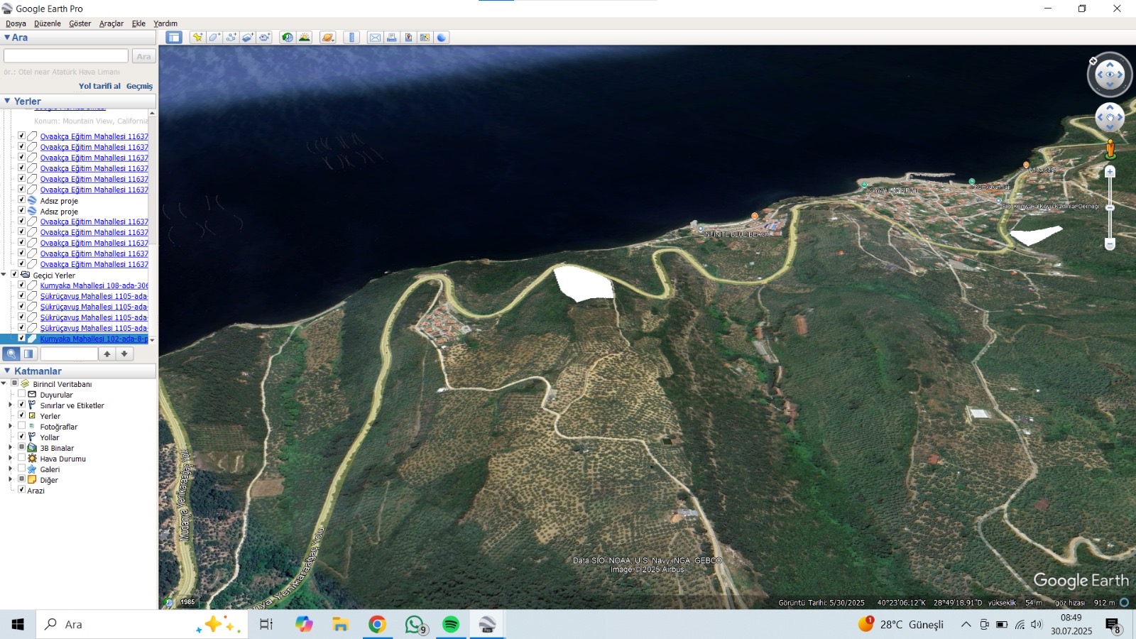Click the Print icon in toolbar
Image resolution: width=1136 pixels, height=639 pixels.
[391, 38]
